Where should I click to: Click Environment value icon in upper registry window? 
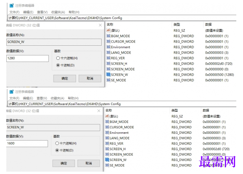coord(108,47)
